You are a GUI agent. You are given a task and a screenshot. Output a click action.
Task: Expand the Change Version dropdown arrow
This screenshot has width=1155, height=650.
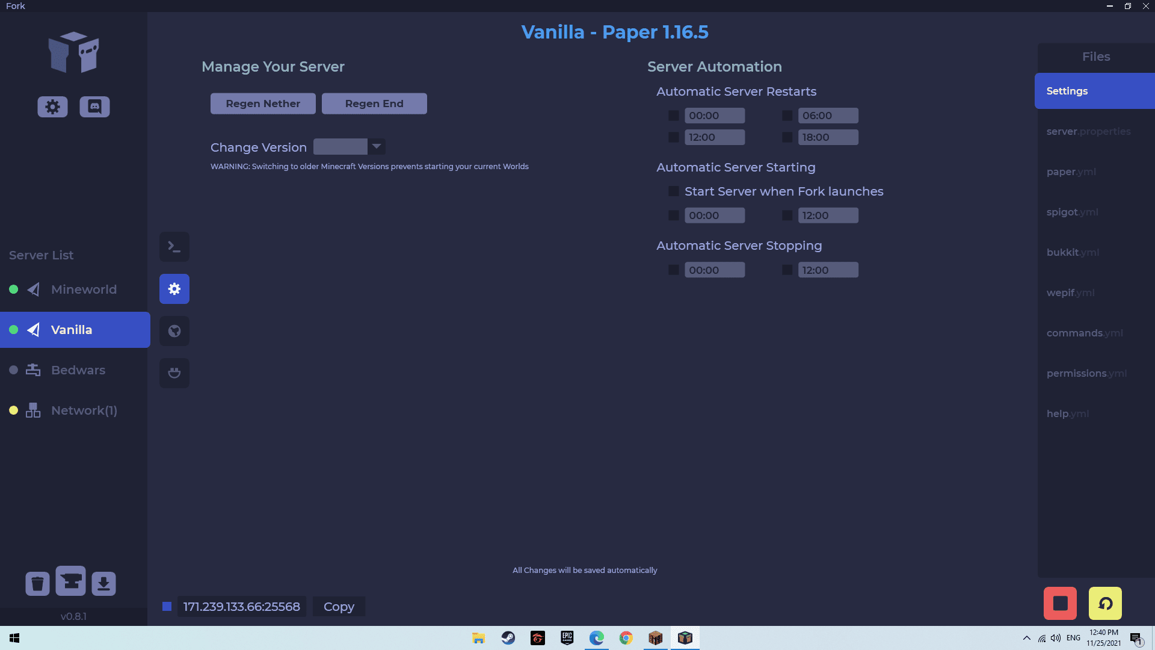[x=377, y=146]
